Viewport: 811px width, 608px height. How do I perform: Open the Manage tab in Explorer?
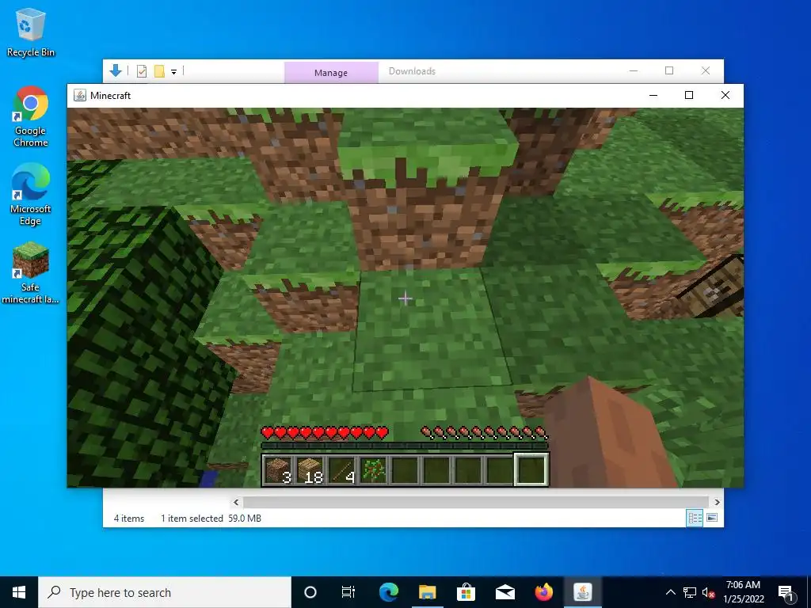pyautogui.click(x=331, y=72)
